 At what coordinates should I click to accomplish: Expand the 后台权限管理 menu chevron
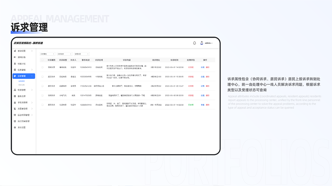pos(32,115)
